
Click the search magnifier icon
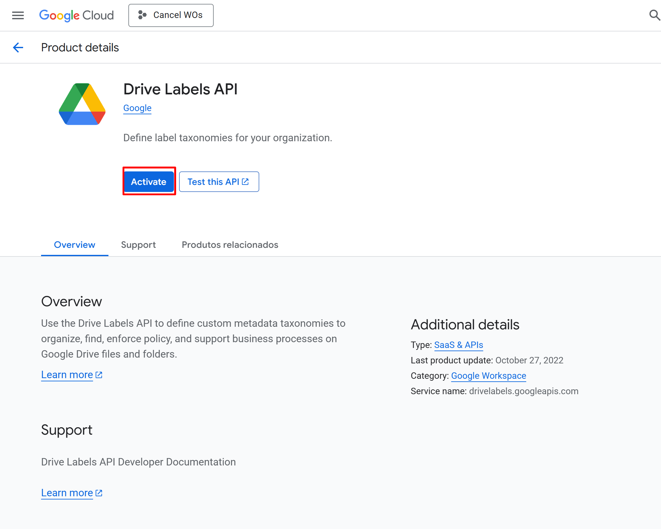click(x=654, y=15)
